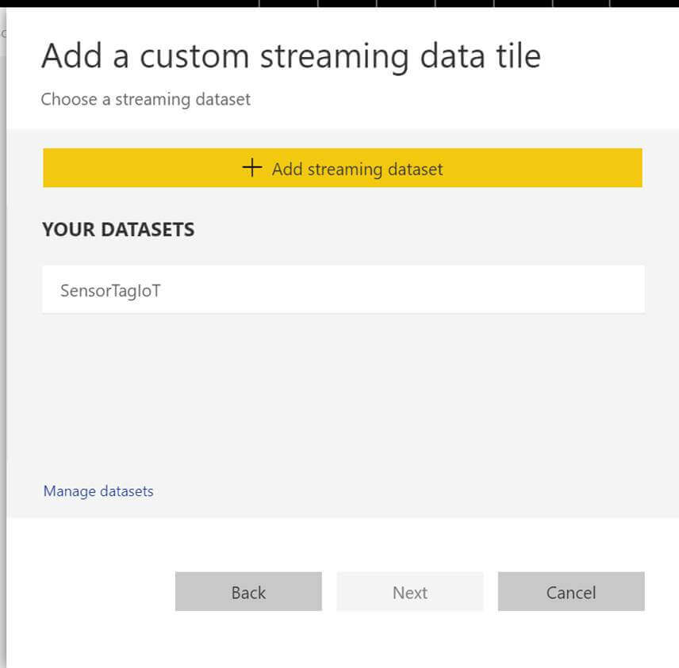Dismiss the dialog using Cancel
679x668 pixels.
tap(570, 592)
